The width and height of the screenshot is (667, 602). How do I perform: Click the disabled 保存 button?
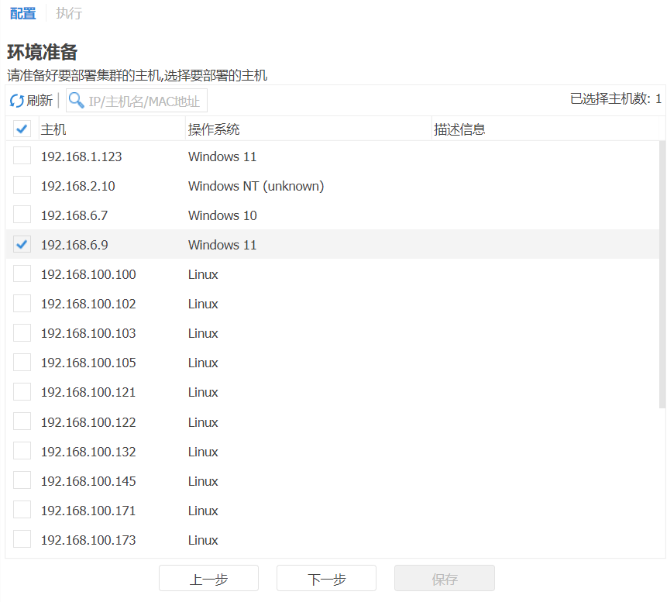point(444,579)
